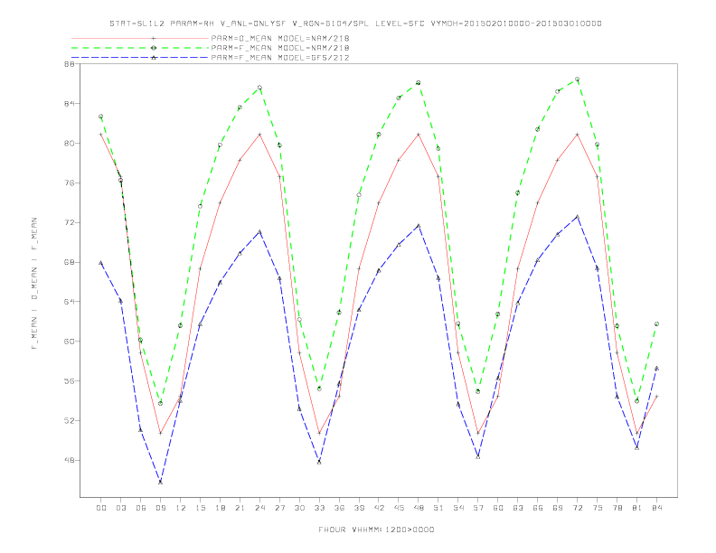This screenshot has height=553, width=716.
Task: Click the x-axis label FHOUR VHHMM:1200>0000
Action: click(x=376, y=530)
